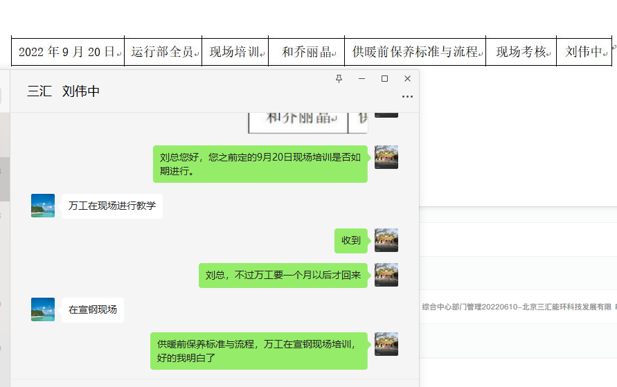Viewport: 617px width, 387px height.
Task: Select the message bubble 万工在现场进行教学
Action: (112, 206)
